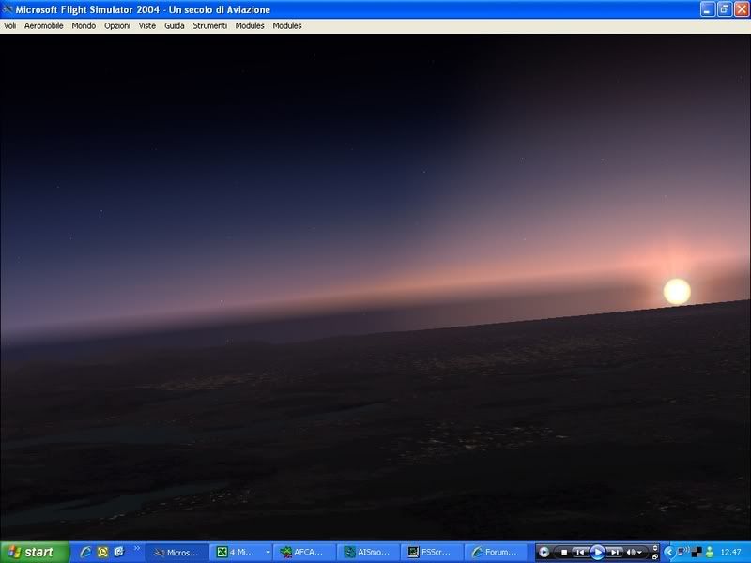Click the yellow quick launch icon
The height and width of the screenshot is (563, 751).
[x=102, y=553]
